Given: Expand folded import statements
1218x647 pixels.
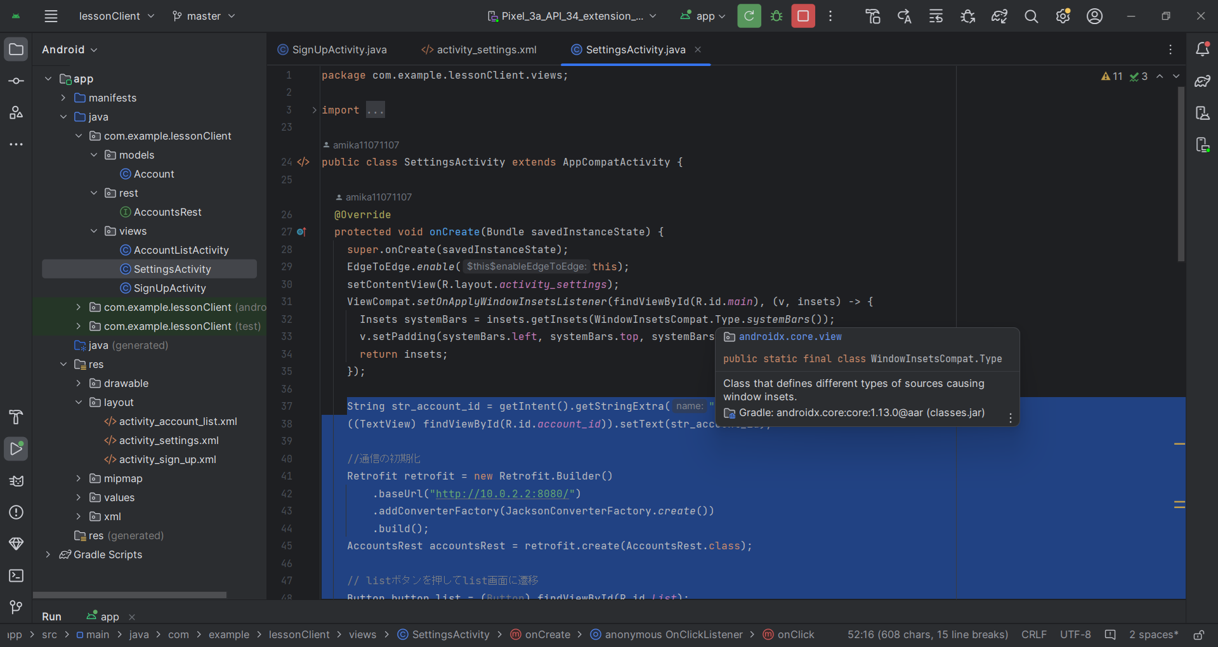Looking at the screenshot, I should 314,110.
